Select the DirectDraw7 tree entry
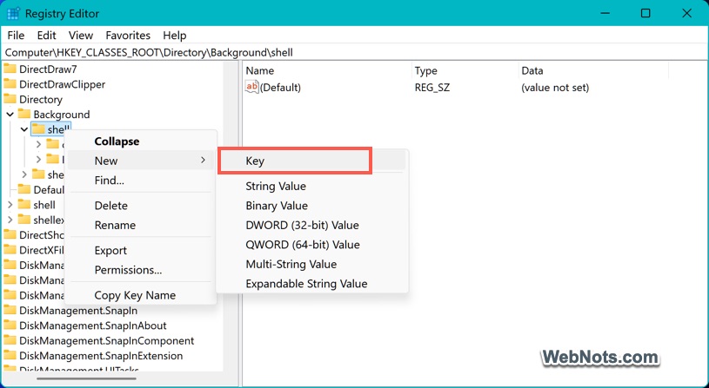Screen dimensions: 709x388 (48, 69)
